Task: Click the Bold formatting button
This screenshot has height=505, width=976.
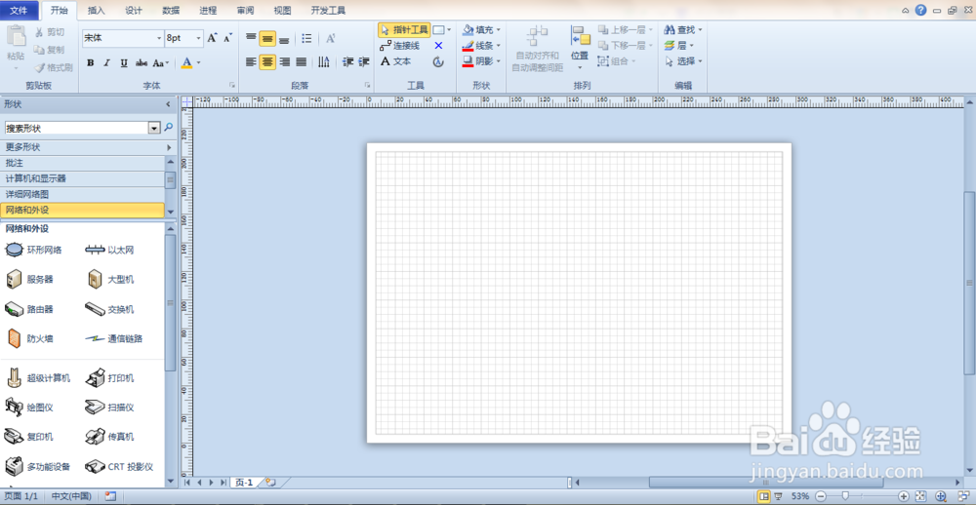Action: click(x=90, y=62)
